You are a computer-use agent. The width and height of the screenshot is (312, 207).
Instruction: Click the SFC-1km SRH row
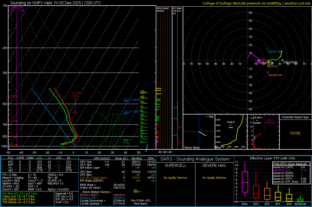[118, 162]
